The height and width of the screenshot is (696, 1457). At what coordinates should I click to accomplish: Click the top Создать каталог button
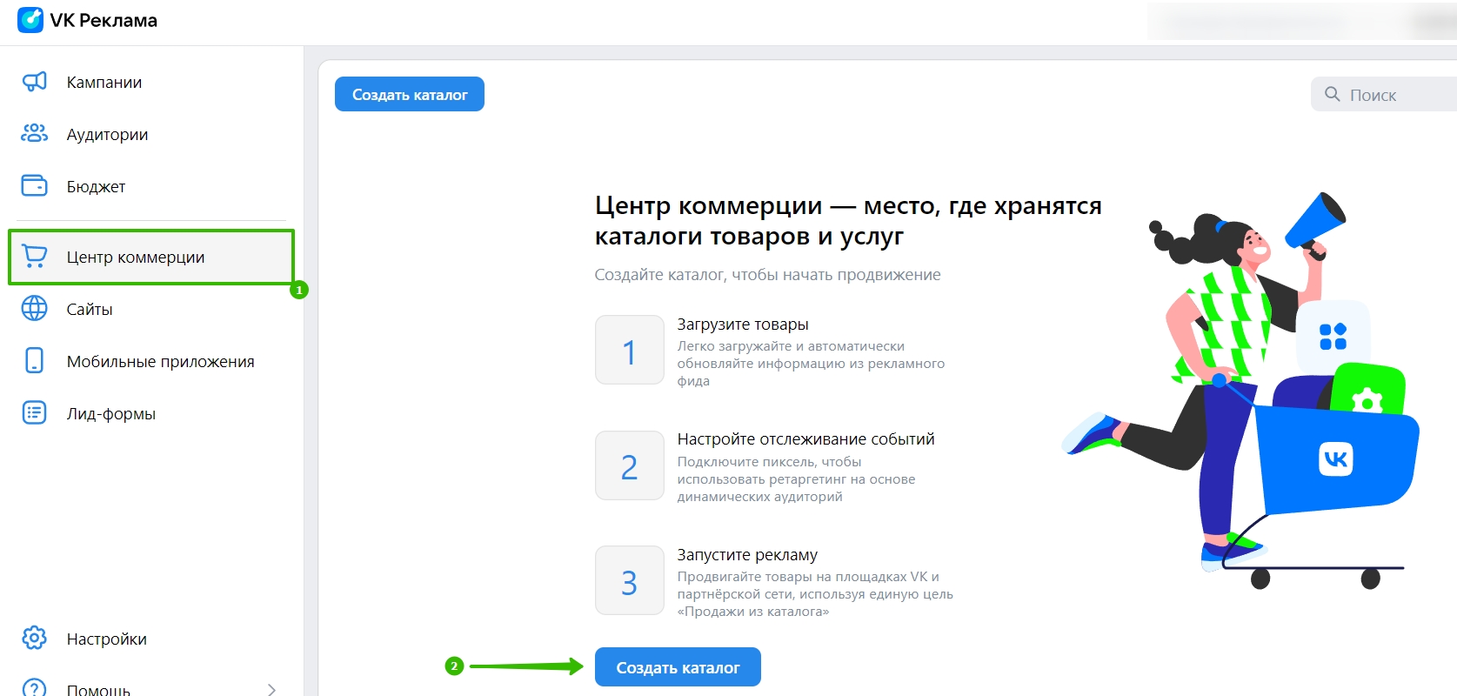[410, 94]
